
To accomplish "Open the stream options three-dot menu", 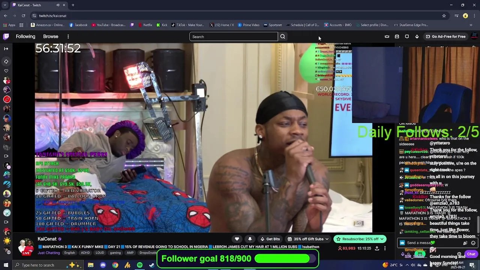I will pos(385,248).
